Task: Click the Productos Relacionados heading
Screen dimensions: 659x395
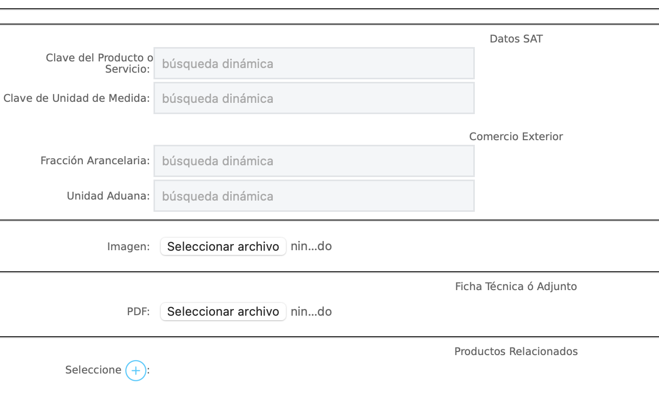Action: pyautogui.click(x=516, y=352)
